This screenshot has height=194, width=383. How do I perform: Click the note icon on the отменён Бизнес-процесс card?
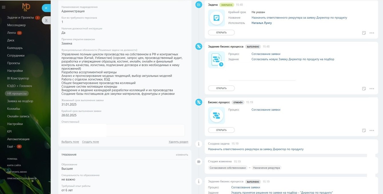(x=364, y=130)
